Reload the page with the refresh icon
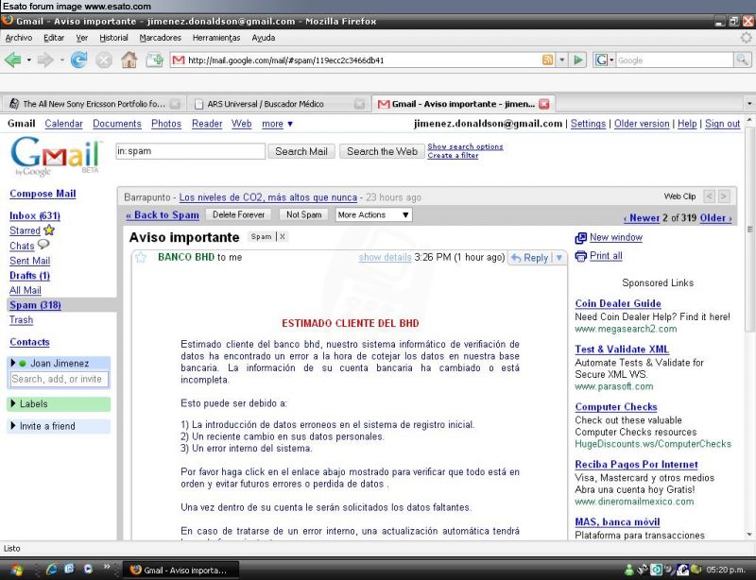 click(78, 60)
